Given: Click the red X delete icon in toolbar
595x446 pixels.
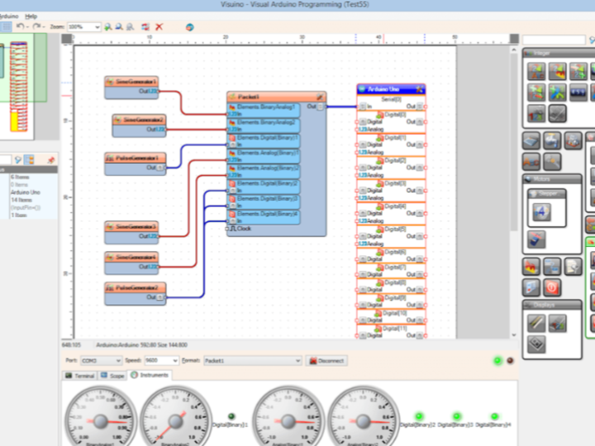Looking at the screenshot, I should point(159,27).
